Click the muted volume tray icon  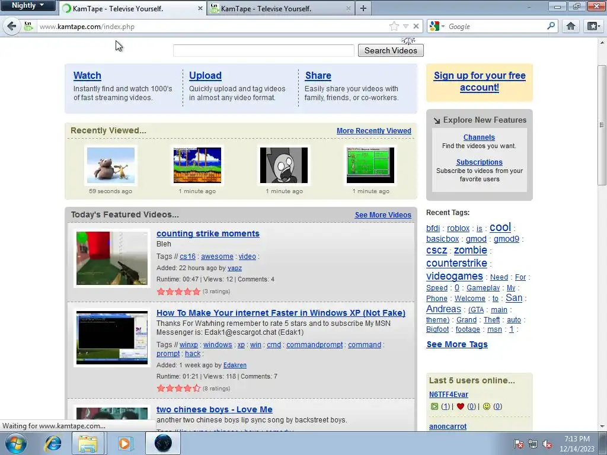(x=547, y=444)
